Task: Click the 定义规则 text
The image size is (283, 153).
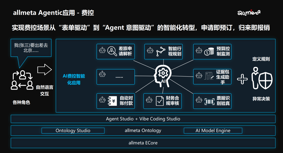Action: click(x=261, y=59)
